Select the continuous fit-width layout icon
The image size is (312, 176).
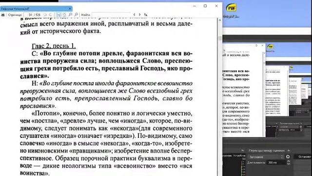[58, 15]
